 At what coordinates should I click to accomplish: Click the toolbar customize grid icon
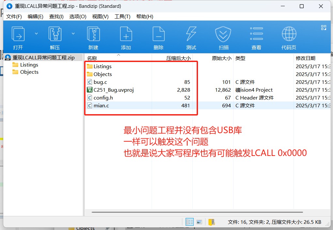point(324,28)
